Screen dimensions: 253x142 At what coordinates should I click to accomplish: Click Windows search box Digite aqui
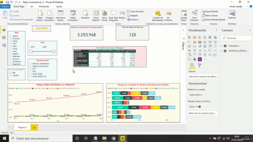pyautogui.click(x=40, y=138)
